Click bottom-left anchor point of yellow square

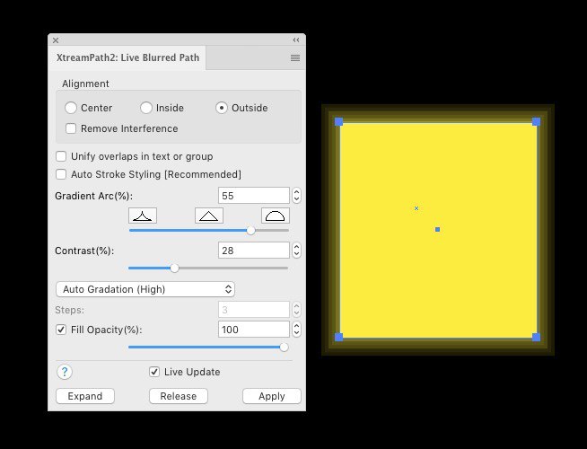pyautogui.click(x=338, y=337)
